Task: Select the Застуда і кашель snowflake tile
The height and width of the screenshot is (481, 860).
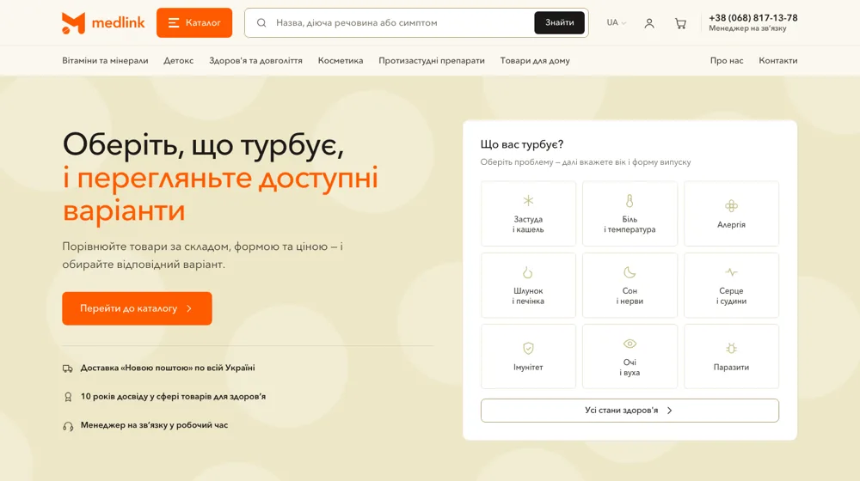Action: click(528, 214)
